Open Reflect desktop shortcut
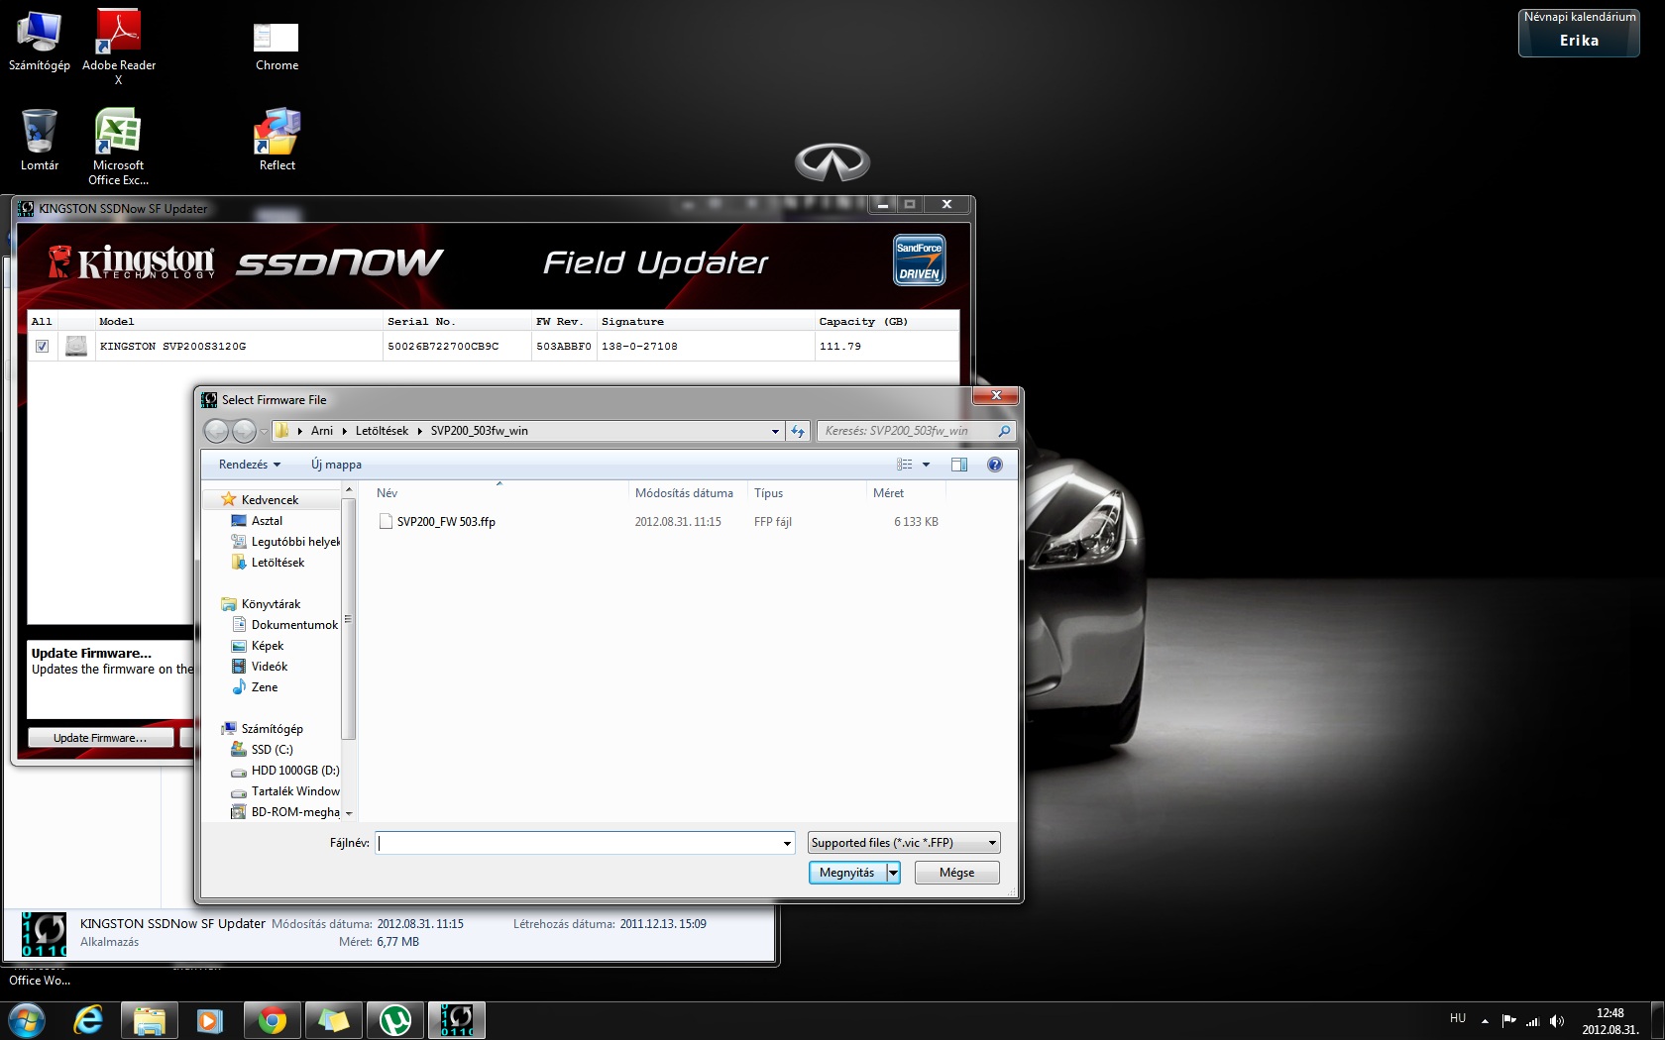The height and width of the screenshot is (1040, 1665). click(277, 140)
